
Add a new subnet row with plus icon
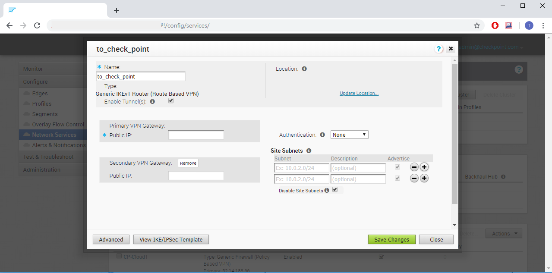pyautogui.click(x=424, y=166)
